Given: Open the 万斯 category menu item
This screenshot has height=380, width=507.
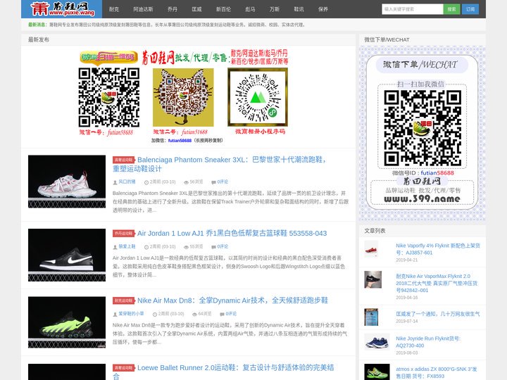Looking at the screenshot, I should [274, 9].
